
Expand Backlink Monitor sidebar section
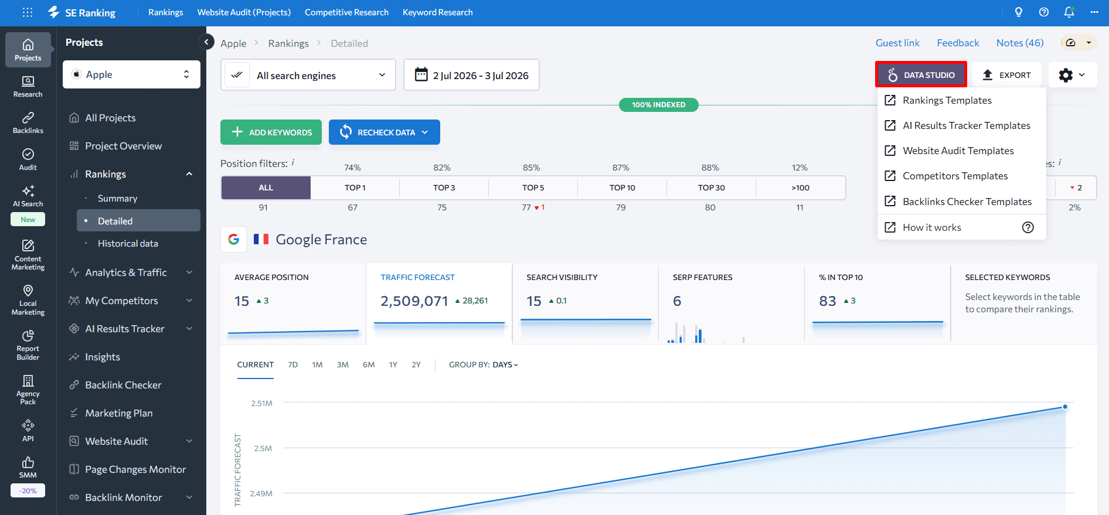(x=189, y=497)
